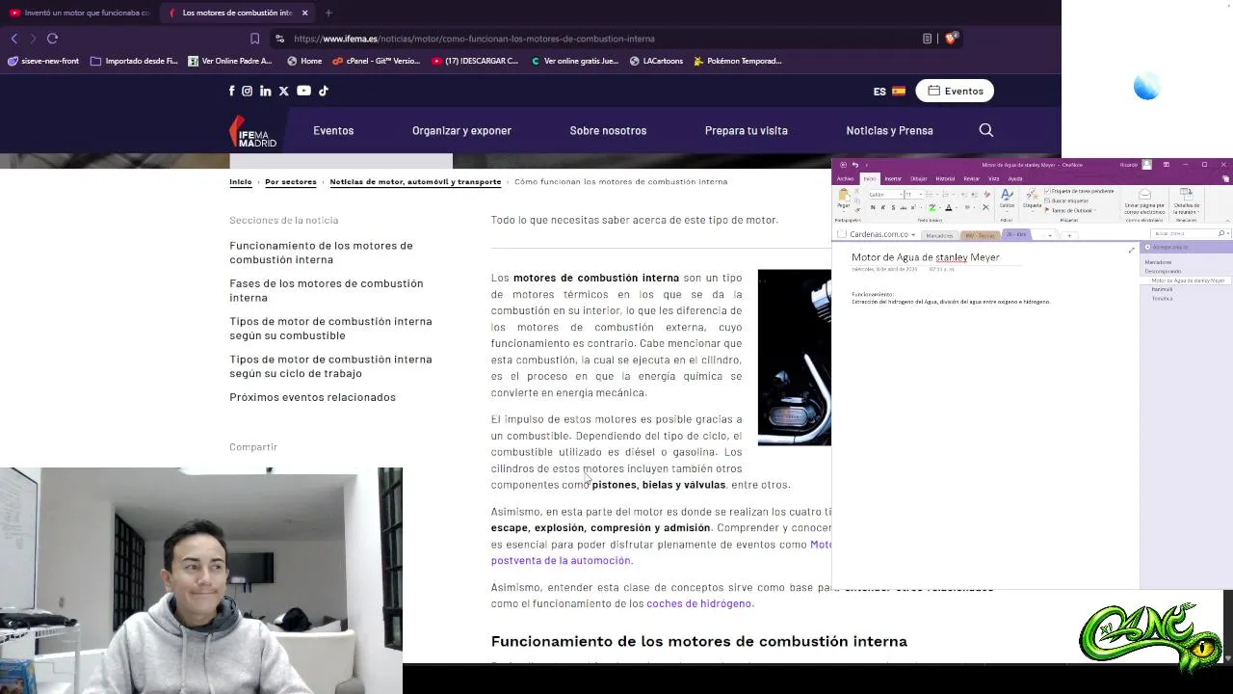
Task: Click Etiqueta tag button in OneNote
Action: click(1032, 200)
